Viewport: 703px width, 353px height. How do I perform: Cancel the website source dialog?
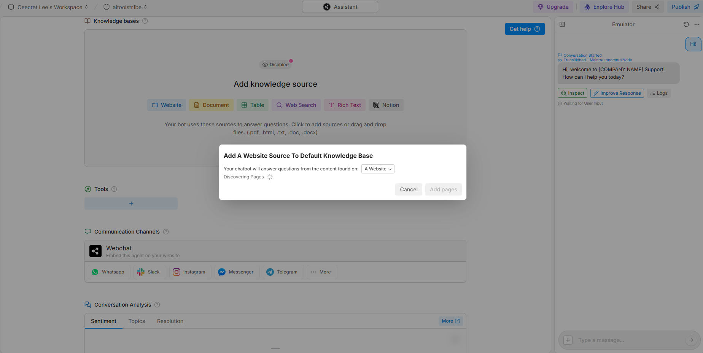coord(409,189)
